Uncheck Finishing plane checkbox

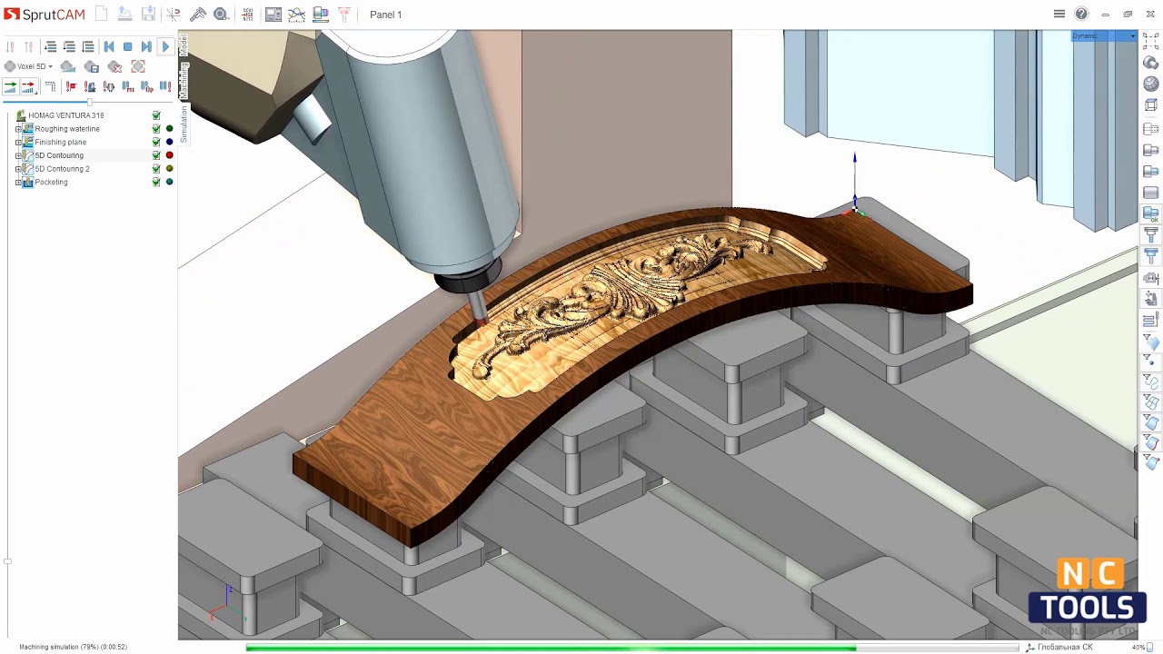click(156, 143)
